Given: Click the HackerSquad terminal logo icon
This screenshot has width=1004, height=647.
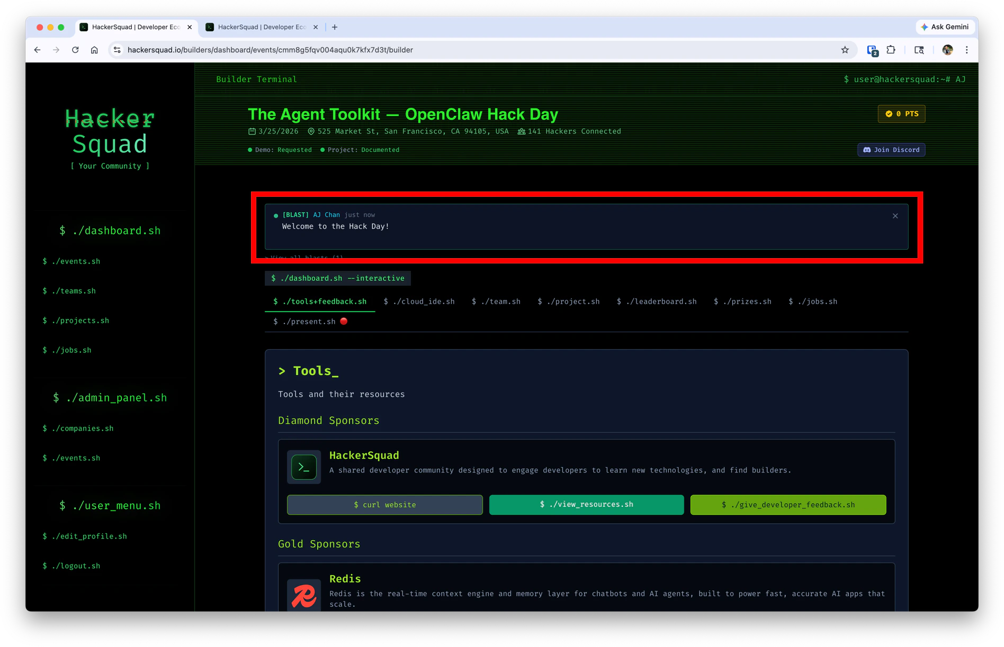Looking at the screenshot, I should [304, 467].
